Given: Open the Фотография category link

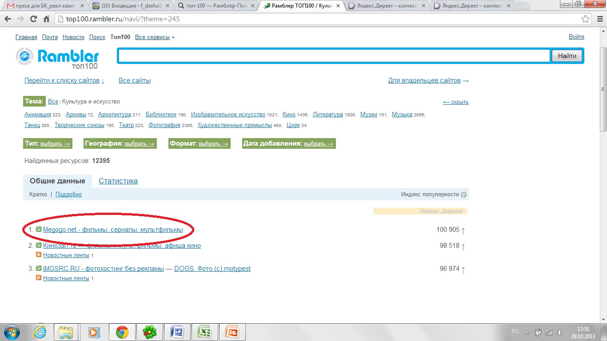Looking at the screenshot, I should click(164, 125).
